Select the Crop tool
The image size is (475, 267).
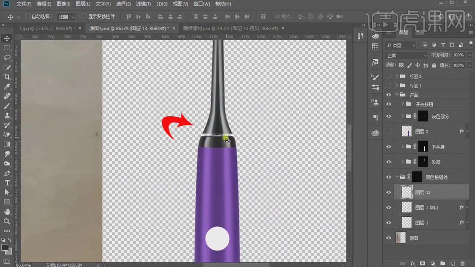7,77
